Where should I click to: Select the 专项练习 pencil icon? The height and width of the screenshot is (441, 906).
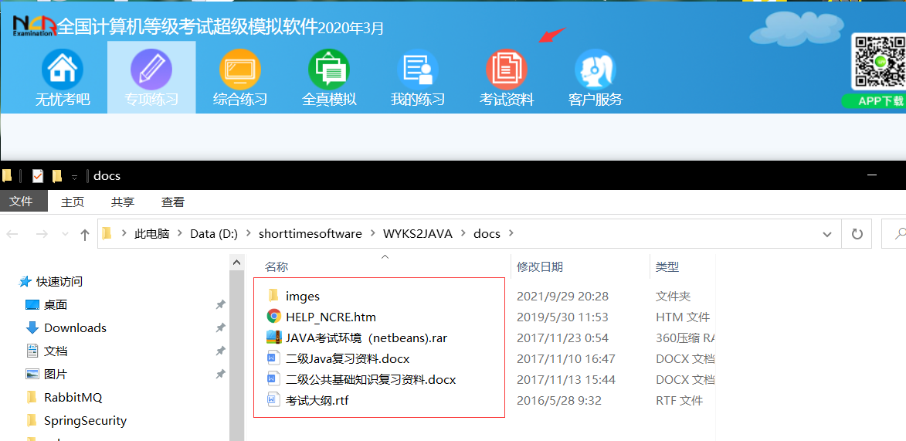tap(151, 70)
